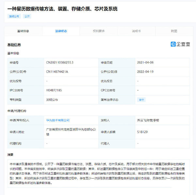Click the 基本信息 subsection heading
The height and width of the screenshot is (195, 196).
13,53
